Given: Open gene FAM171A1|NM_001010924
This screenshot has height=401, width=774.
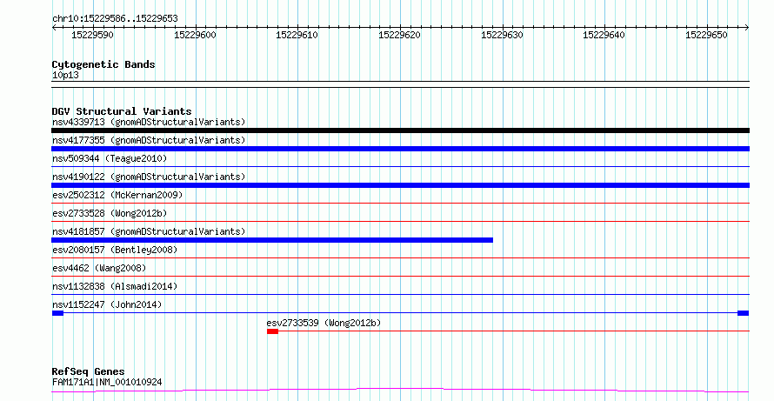Looking at the screenshot, I should point(107,382).
